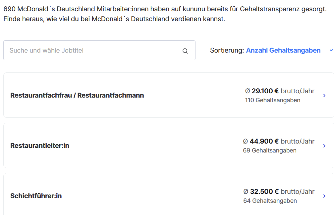The height and width of the screenshot is (215, 334).
Task: Expand the sorting chevron arrow
Action: 331,51
